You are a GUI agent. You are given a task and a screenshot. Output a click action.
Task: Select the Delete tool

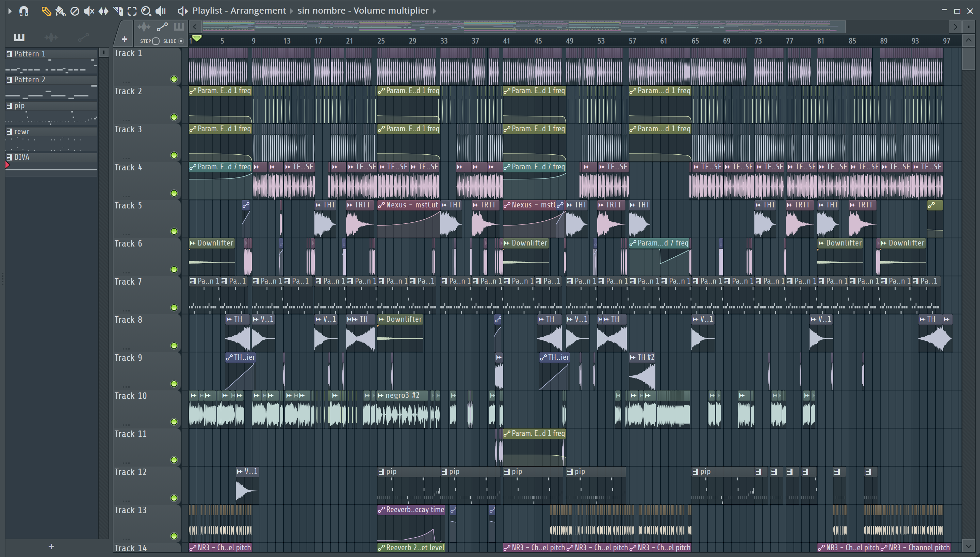[75, 11]
